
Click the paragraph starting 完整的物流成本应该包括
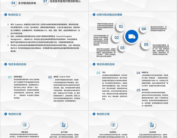tap(105, 26)
